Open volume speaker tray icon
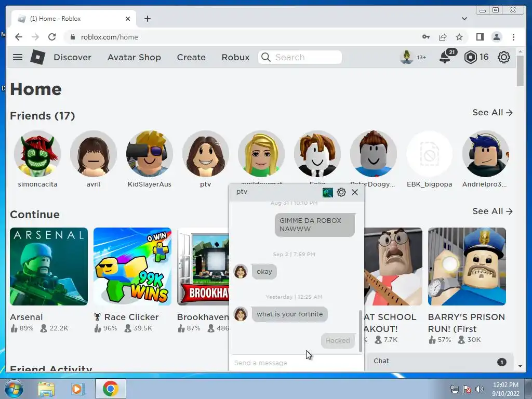 tap(480, 389)
